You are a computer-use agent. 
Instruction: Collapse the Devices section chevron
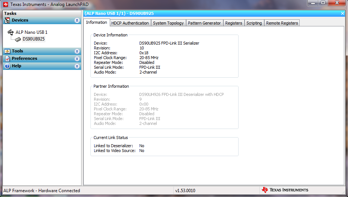pyautogui.click(x=77, y=20)
